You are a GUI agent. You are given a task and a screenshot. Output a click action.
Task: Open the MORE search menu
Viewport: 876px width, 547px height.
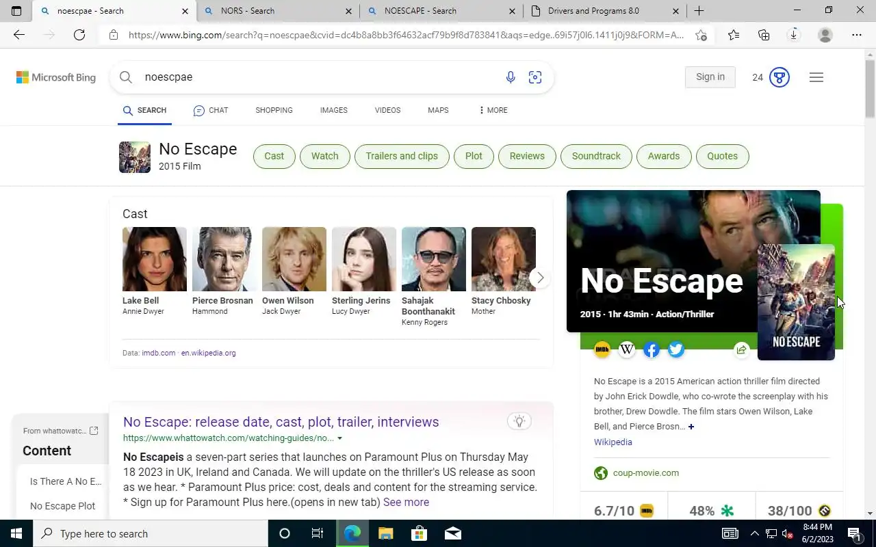[x=493, y=110]
